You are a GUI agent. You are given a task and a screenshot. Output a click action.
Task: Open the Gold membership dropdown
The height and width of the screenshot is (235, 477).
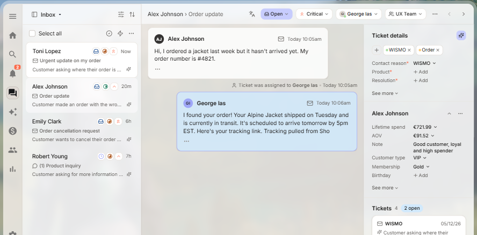(421, 167)
